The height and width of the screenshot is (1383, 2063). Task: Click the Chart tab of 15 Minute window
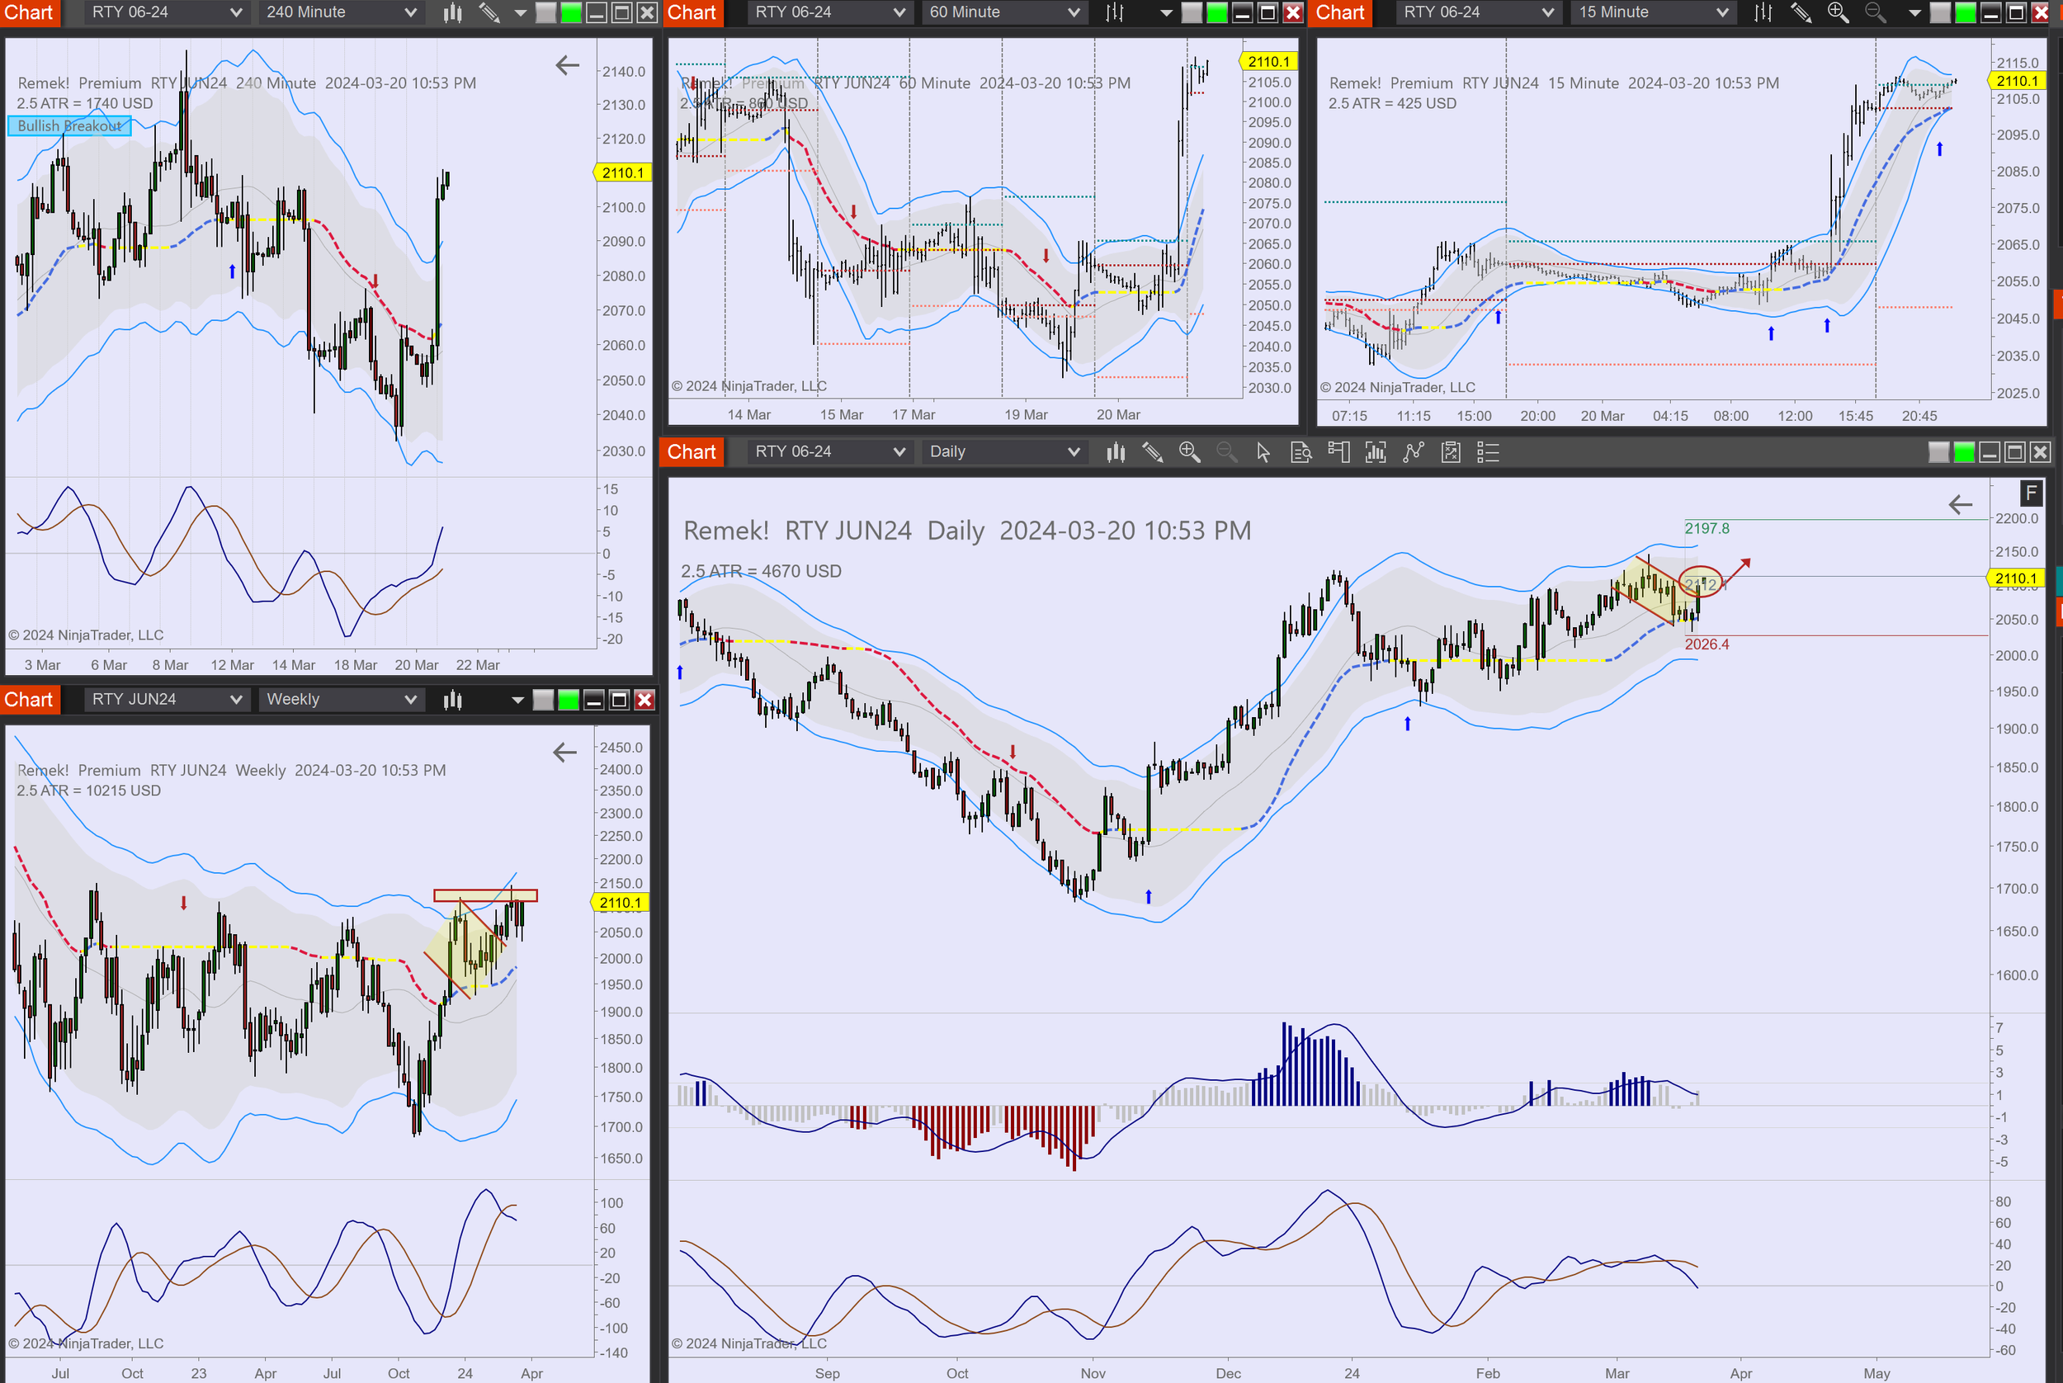[1340, 12]
